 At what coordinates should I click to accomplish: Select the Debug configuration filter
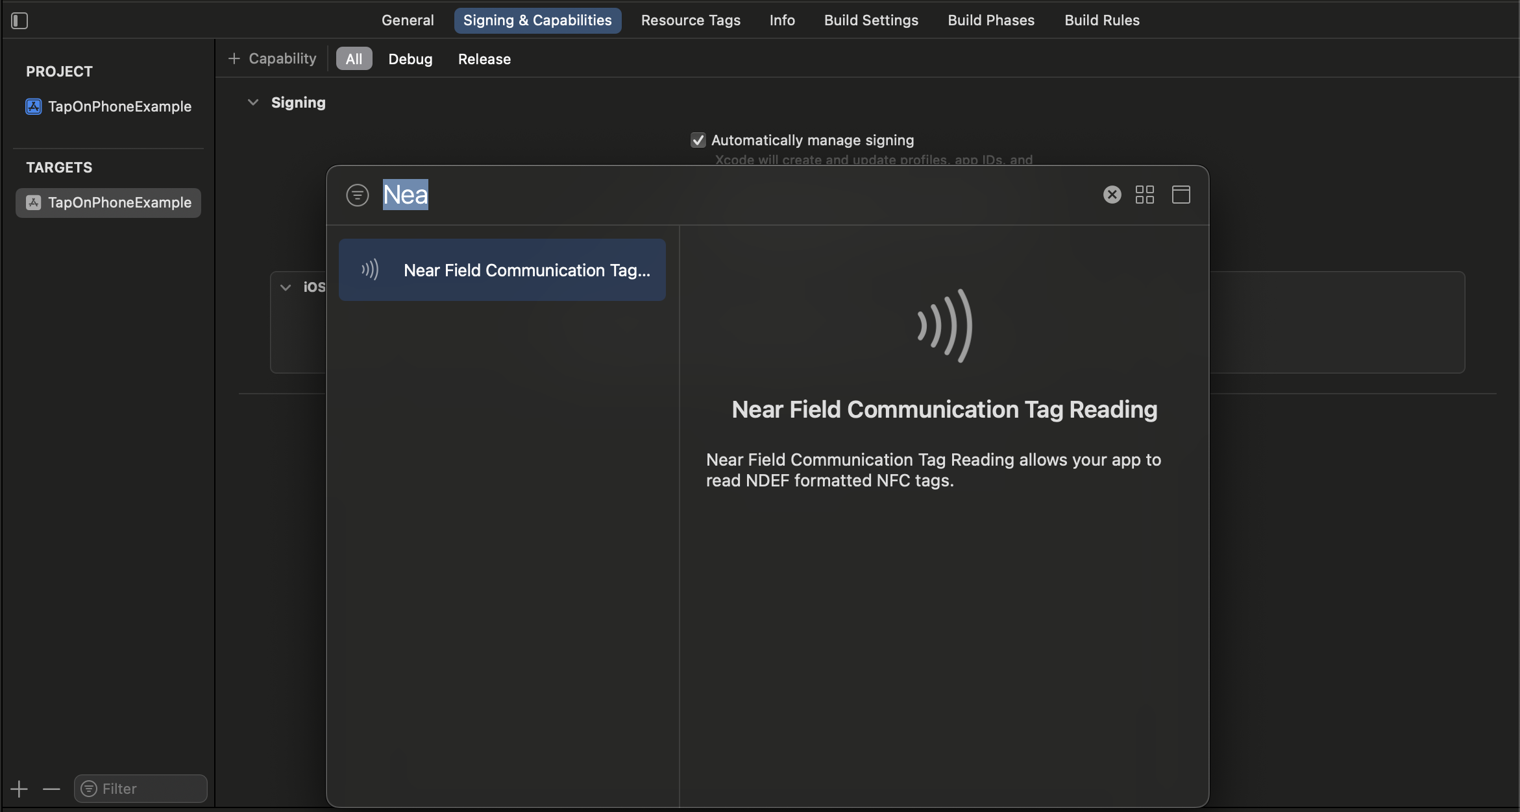410,58
